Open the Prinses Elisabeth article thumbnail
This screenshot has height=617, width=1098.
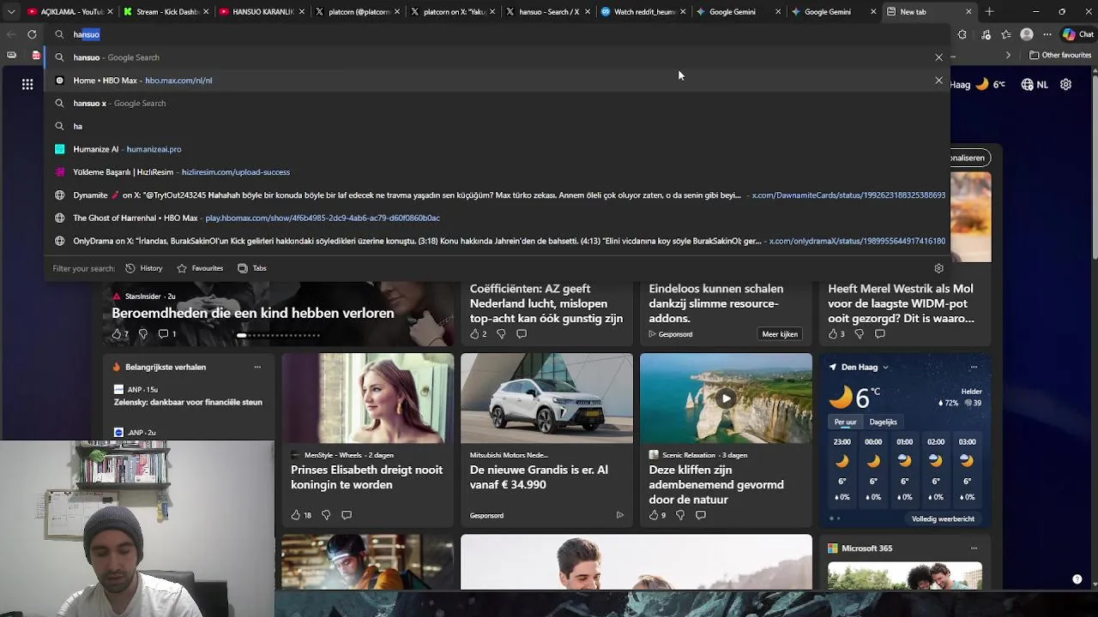tap(367, 398)
